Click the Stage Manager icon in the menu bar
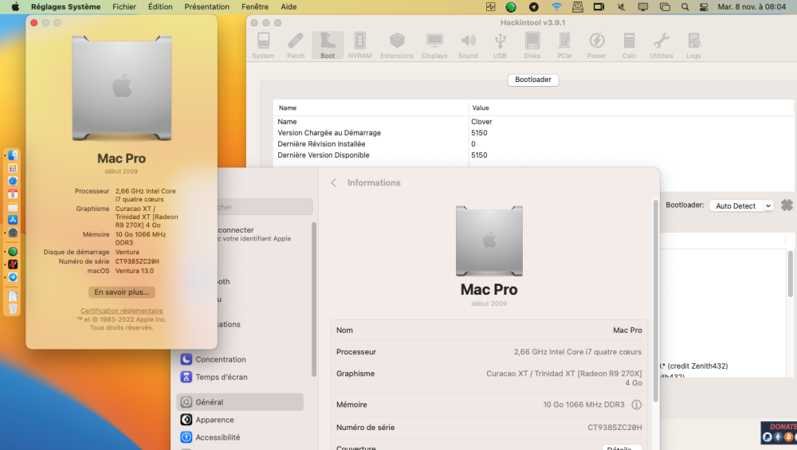The image size is (797, 450). (x=665, y=6)
